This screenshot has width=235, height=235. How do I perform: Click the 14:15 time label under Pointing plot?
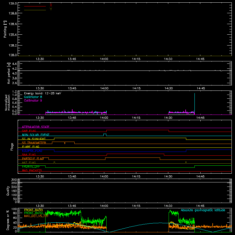pyautogui.click(x=136, y=59)
